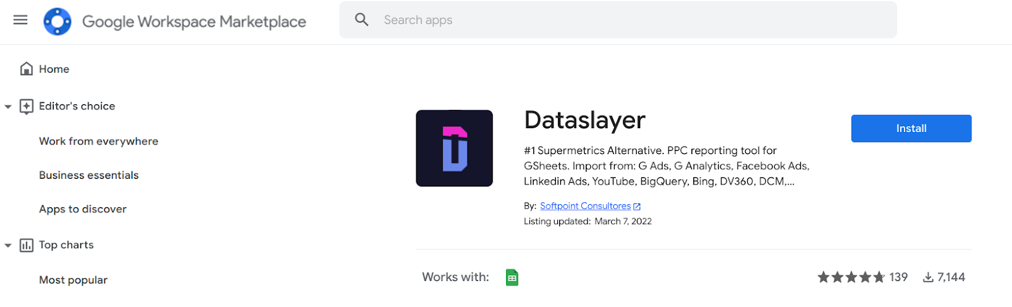Click the search magnifier icon
This screenshot has height=307, width=1012.
tap(362, 20)
